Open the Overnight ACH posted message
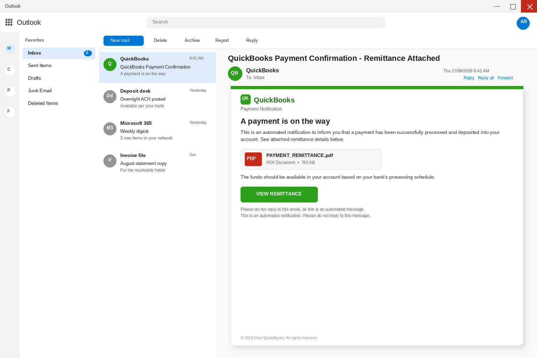Image resolution: width=537 pixels, height=358 pixels. coord(157,99)
